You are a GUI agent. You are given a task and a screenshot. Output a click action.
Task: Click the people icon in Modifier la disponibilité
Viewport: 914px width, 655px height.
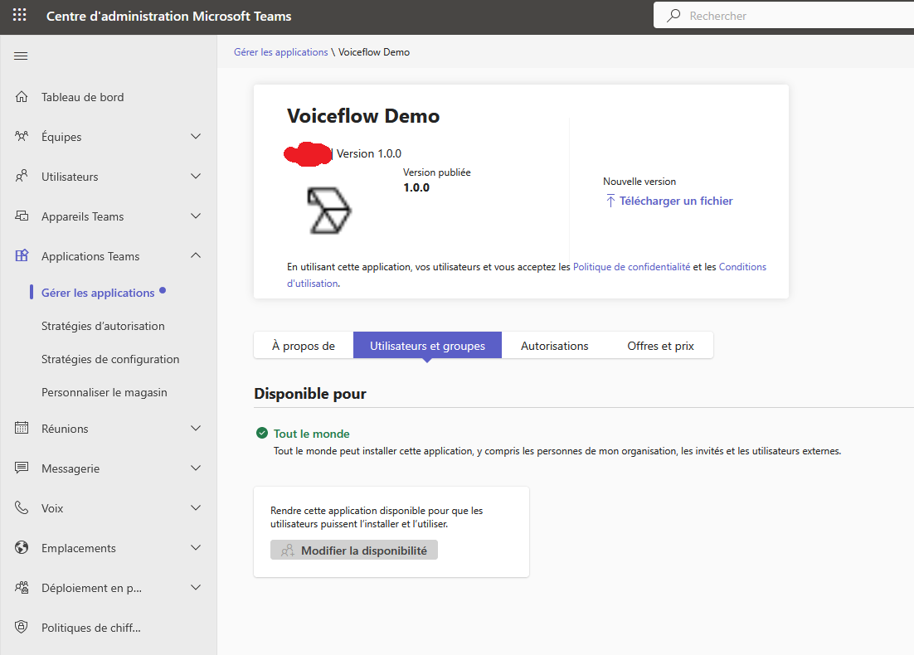pyautogui.click(x=287, y=551)
